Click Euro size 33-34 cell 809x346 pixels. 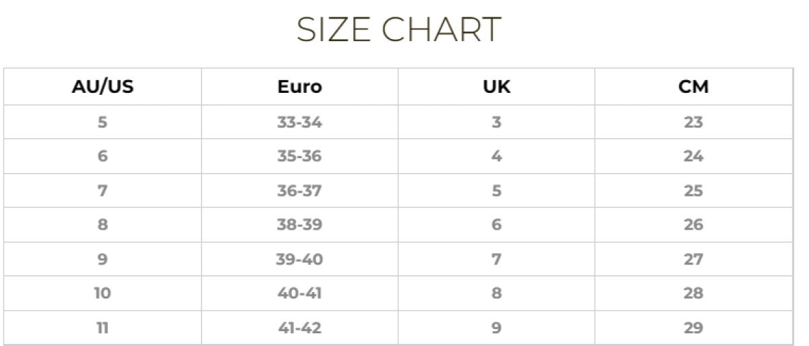coord(299,123)
